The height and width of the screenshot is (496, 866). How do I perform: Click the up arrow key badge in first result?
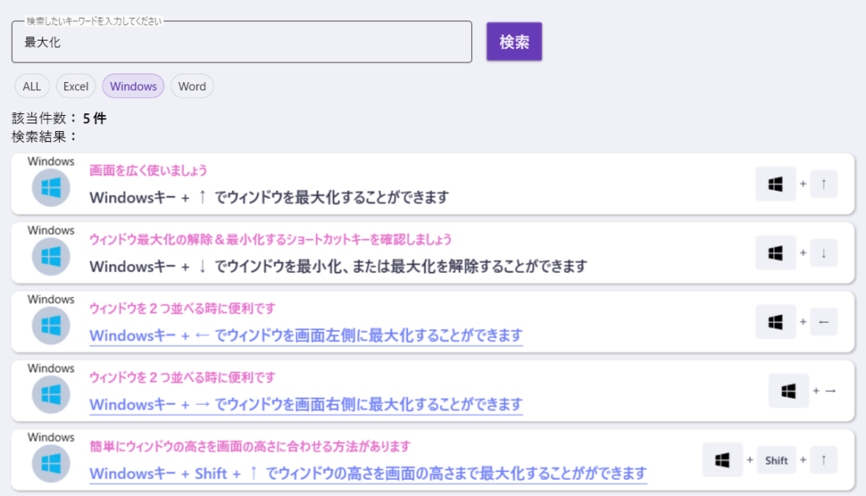tap(824, 183)
